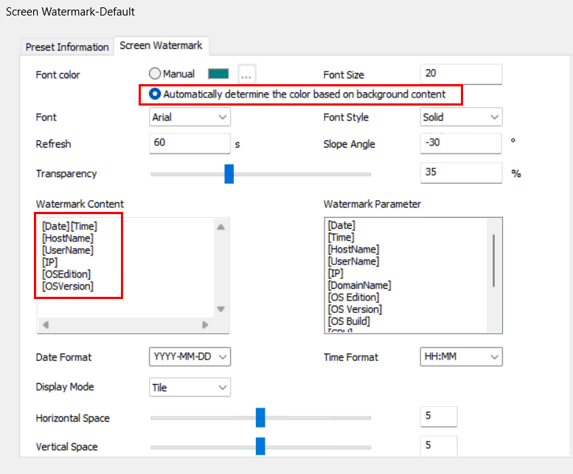Select Automatically determine the color radio button
573x474 pixels.
pyautogui.click(x=155, y=94)
